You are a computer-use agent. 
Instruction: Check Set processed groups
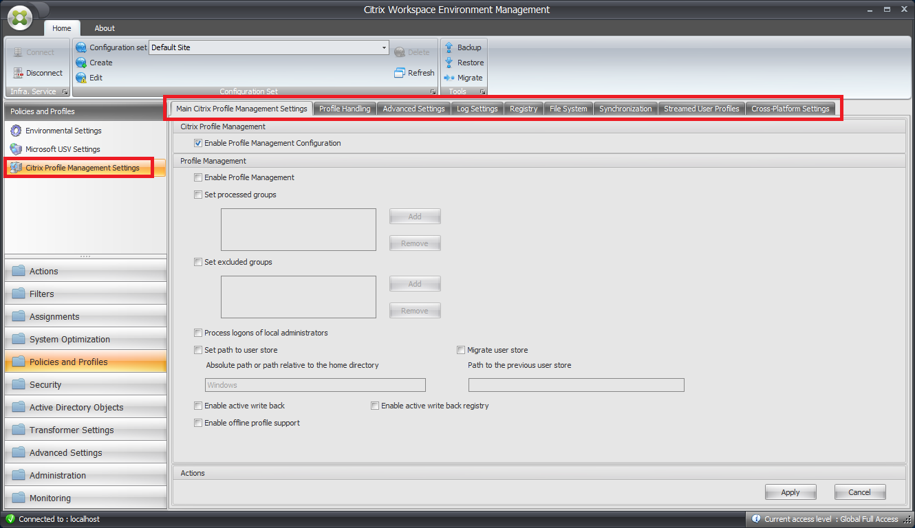coord(198,195)
